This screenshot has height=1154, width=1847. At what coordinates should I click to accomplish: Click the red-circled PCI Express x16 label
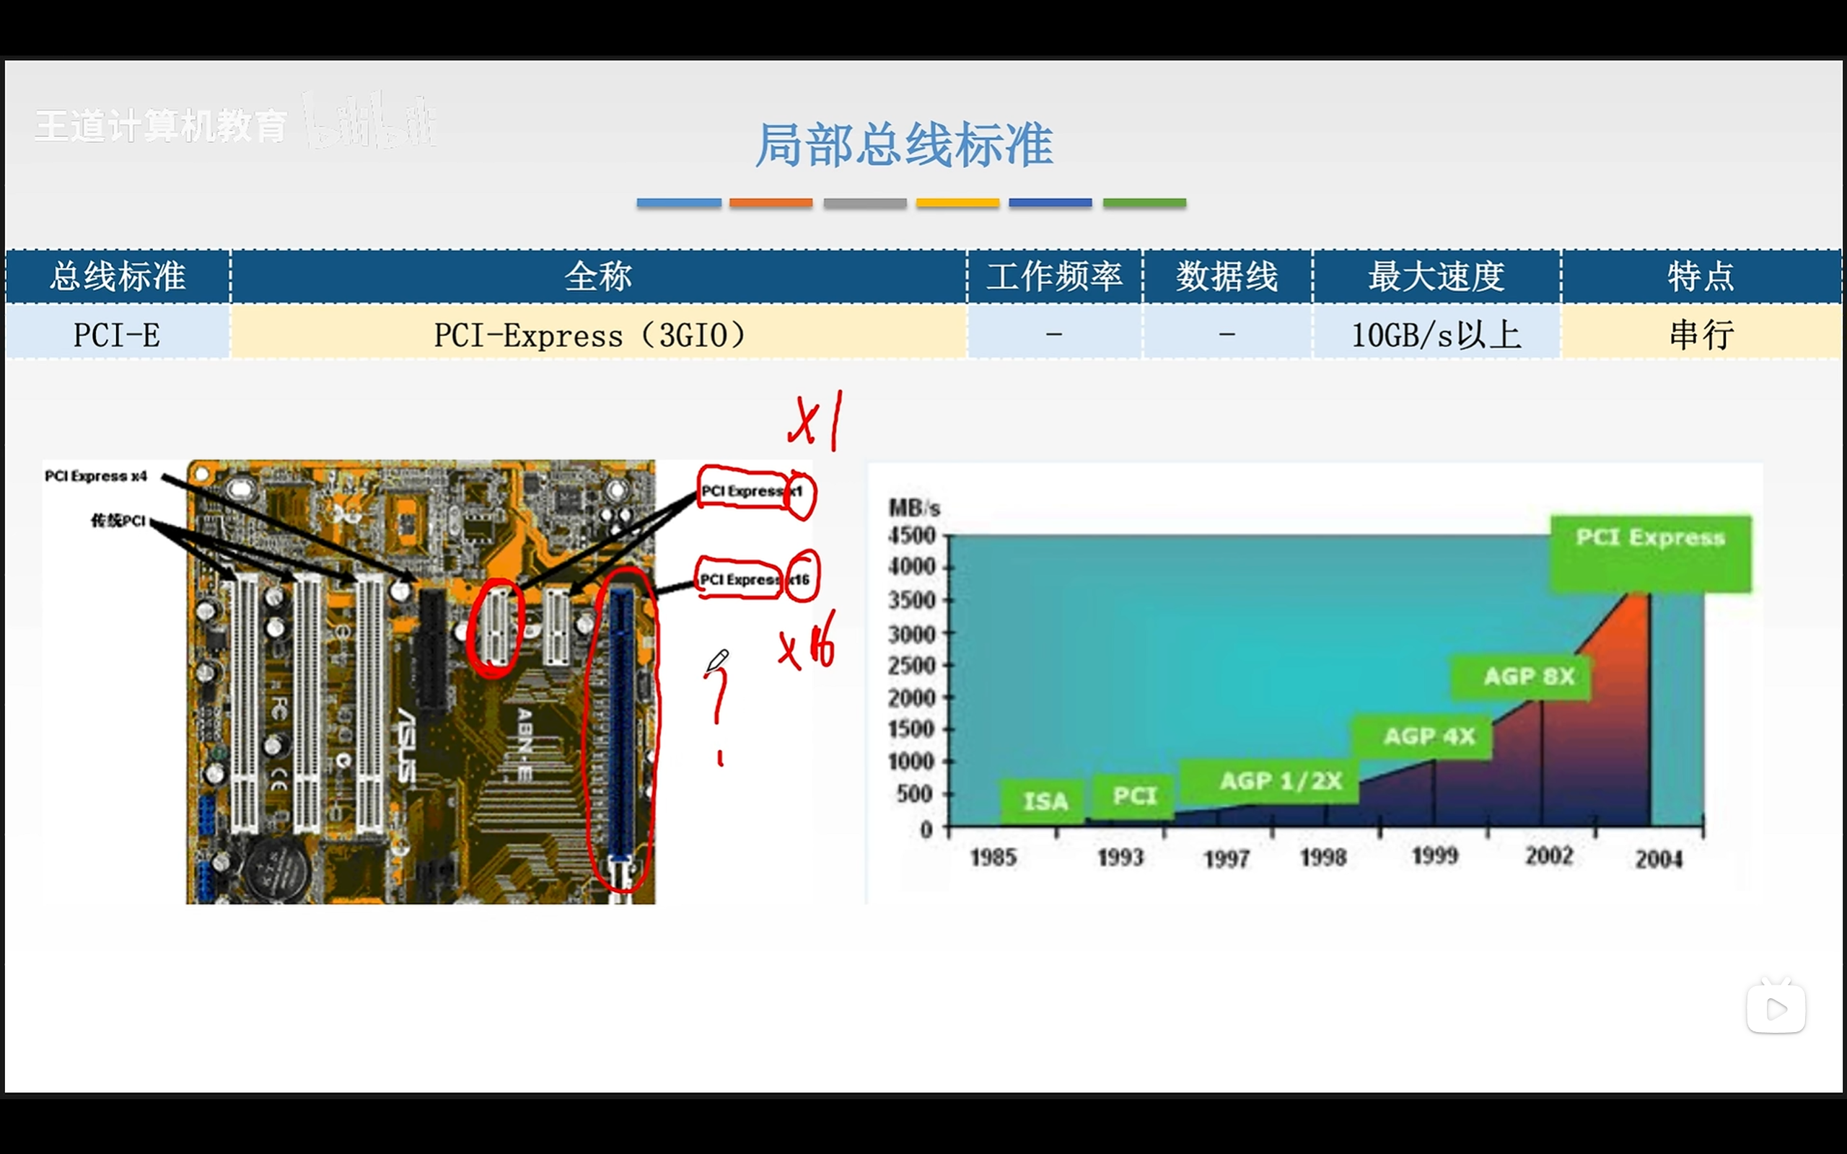754,579
